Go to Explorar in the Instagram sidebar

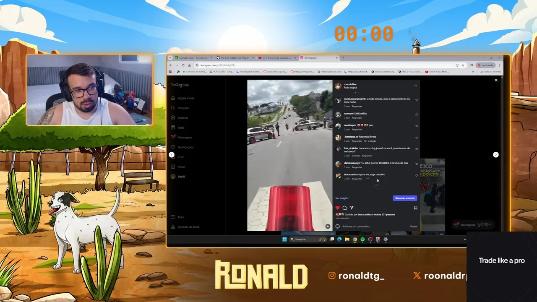[180, 118]
